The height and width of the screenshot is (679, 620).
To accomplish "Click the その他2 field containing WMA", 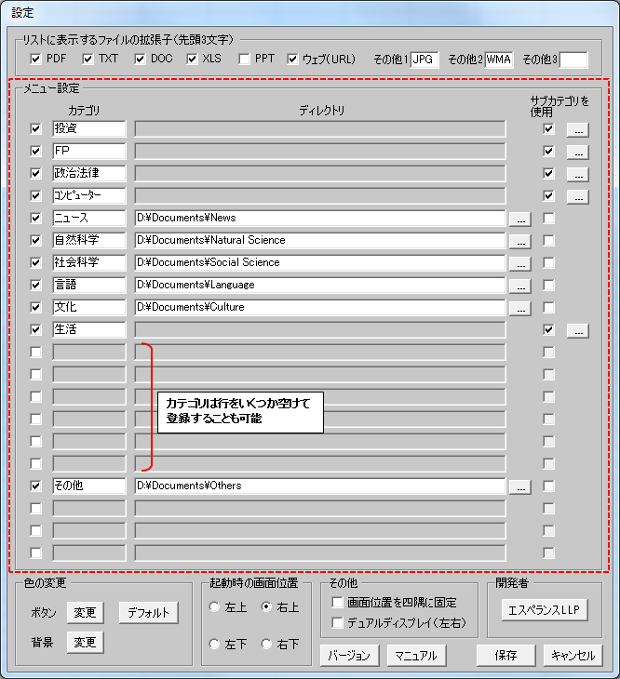I will pos(499,60).
